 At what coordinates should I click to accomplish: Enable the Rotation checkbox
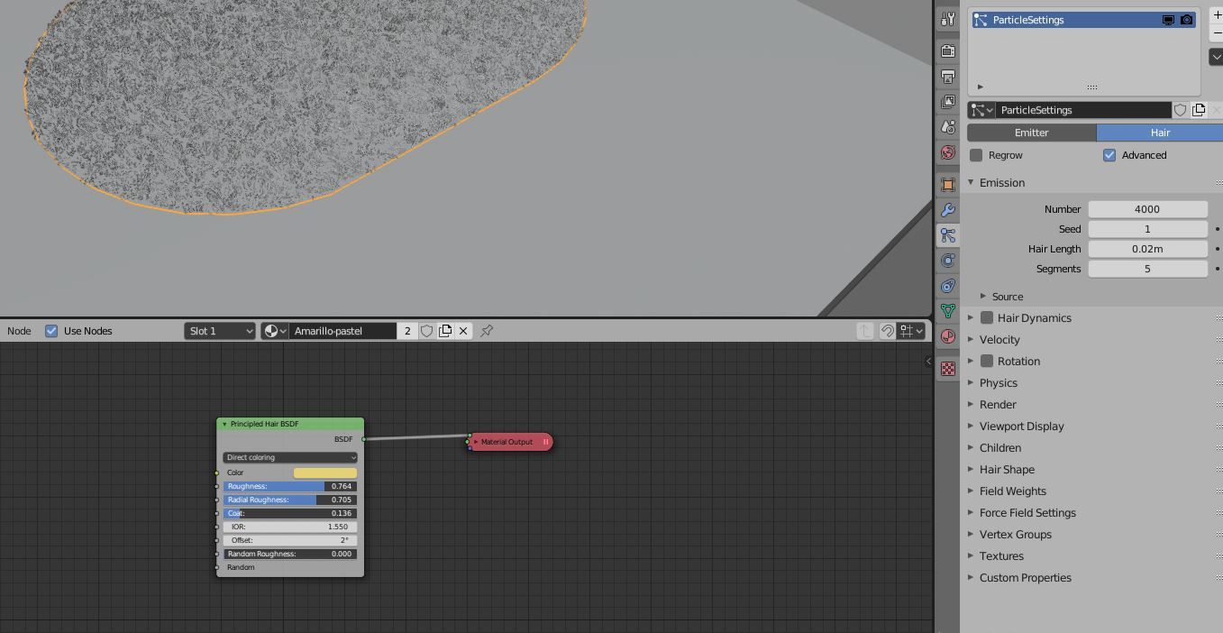pyautogui.click(x=987, y=361)
